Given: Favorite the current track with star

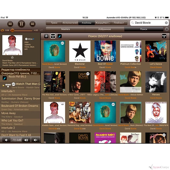Looking at the screenshot, I should click(x=12, y=58).
